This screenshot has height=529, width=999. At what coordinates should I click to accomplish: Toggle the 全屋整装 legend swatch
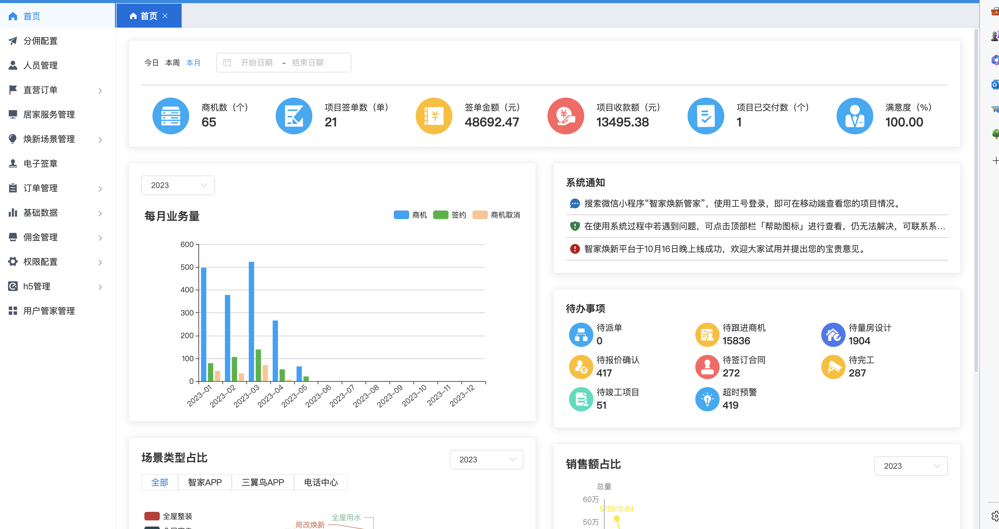point(152,516)
